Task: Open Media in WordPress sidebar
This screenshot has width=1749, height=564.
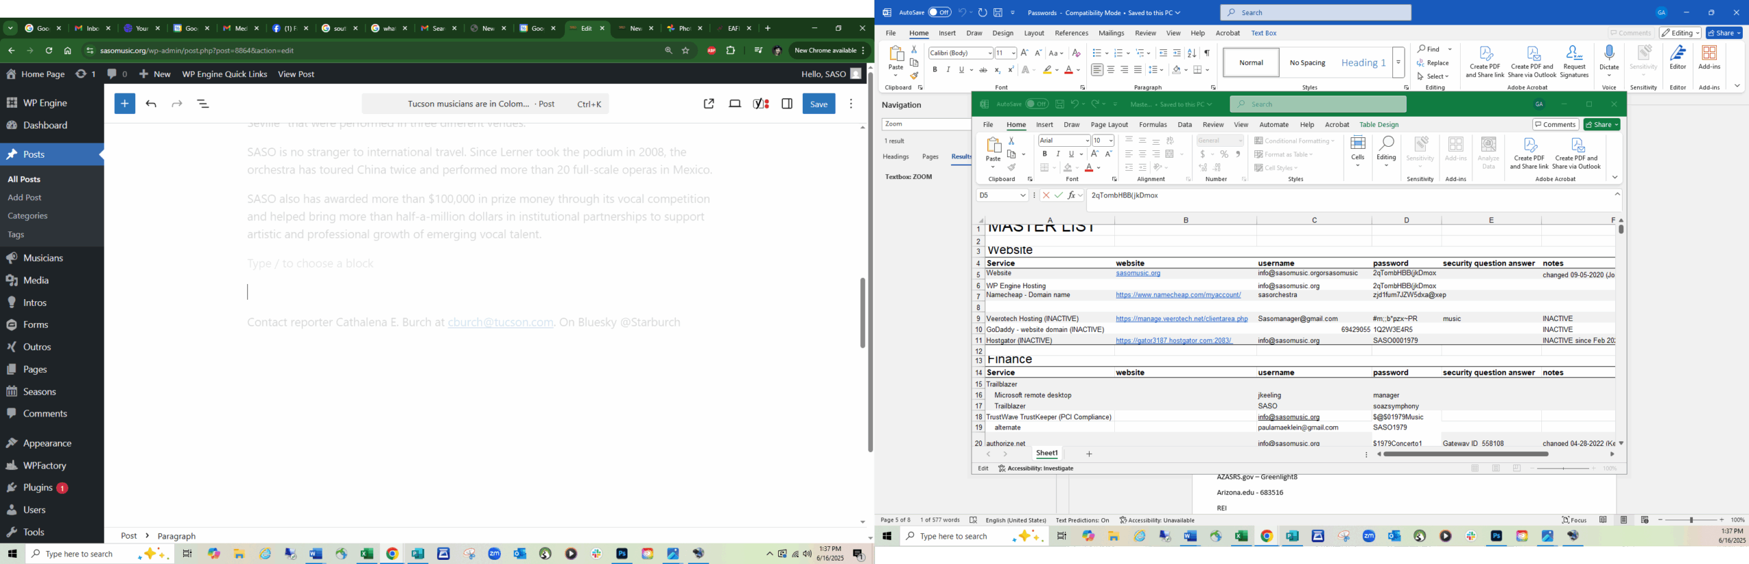Action: (36, 280)
